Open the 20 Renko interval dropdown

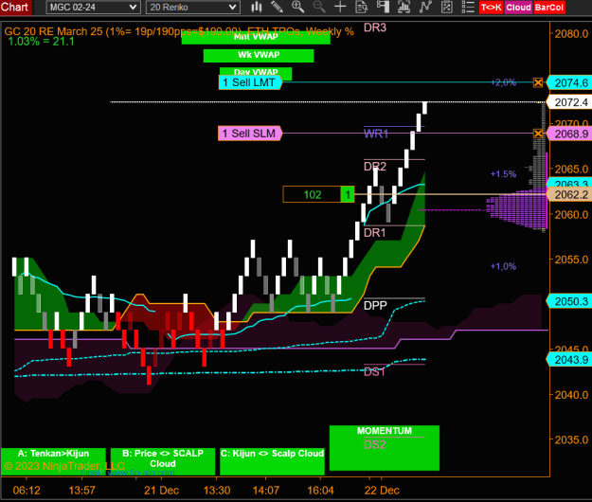(x=193, y=8)
